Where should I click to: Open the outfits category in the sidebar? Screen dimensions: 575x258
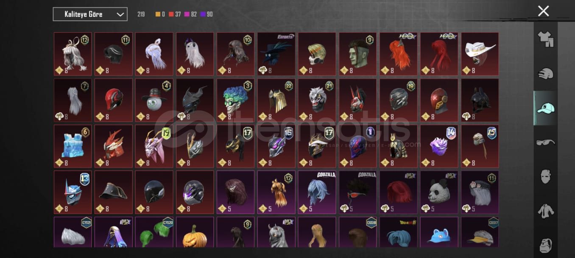click(546, 39)
